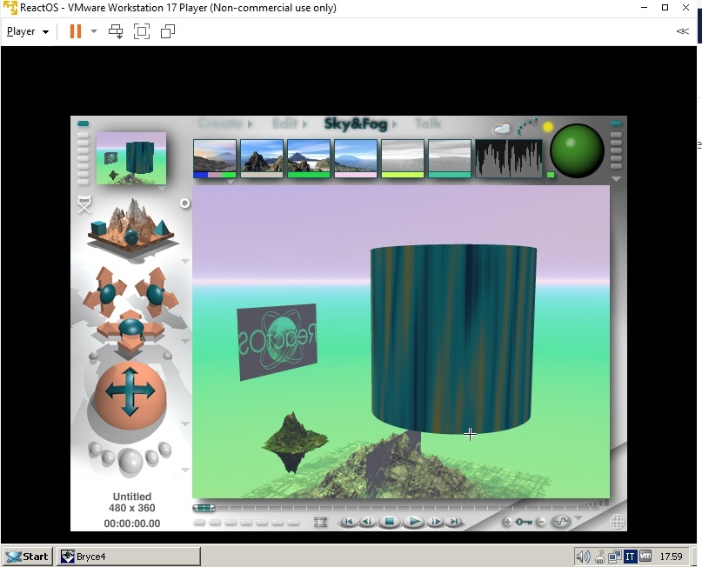702x567 pixels.
Task: Click the Bryce4 taskbar button
Action: pos(129,557)
